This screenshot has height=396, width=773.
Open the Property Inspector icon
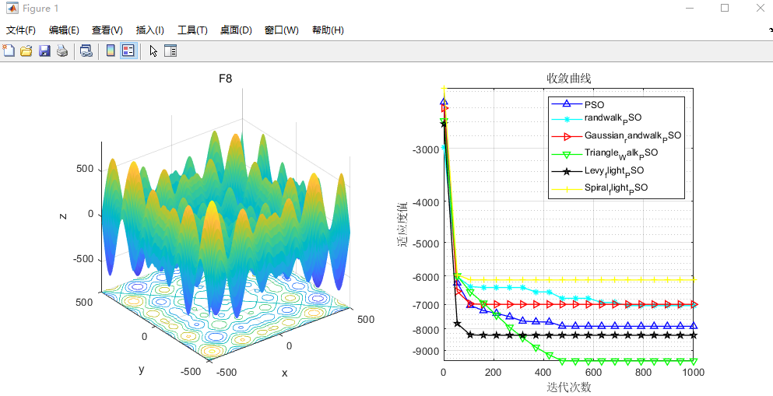[170, 51]
